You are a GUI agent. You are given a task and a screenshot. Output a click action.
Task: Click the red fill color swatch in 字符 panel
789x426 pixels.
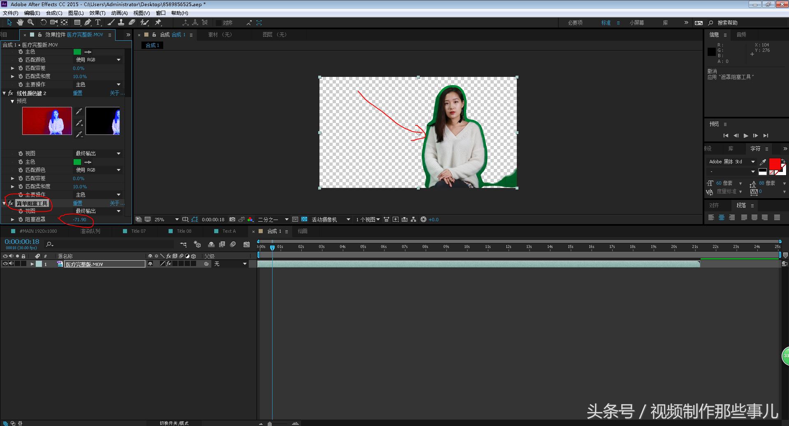point(774,164)
